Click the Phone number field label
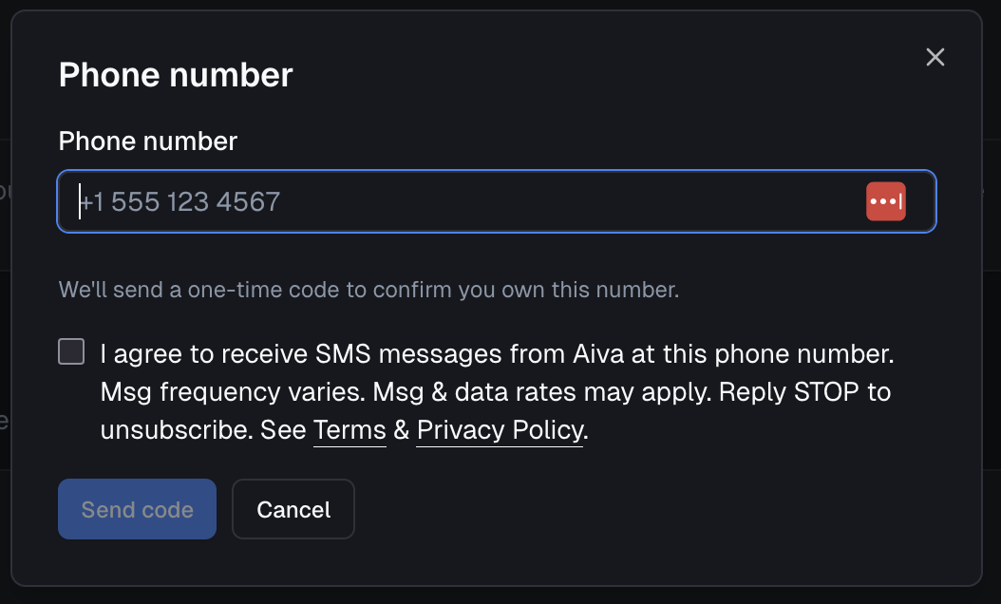The image size is (1001, 604). (148, 142)
